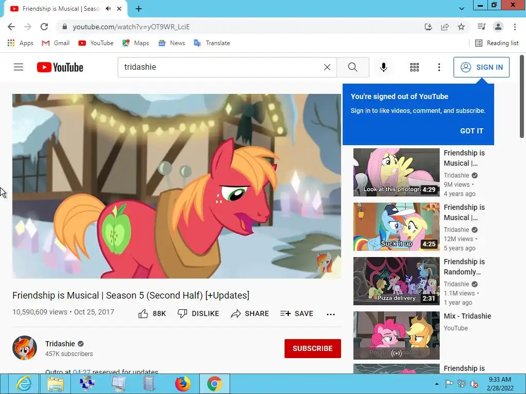Open a new Chrome tab
The width and height of the screenshot is (526, 394).
tap(139, 9)
